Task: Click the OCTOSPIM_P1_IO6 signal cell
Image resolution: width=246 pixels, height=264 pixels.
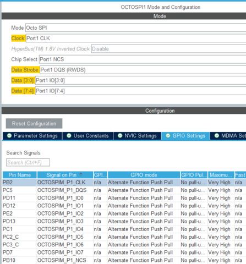Action: pyautogui.click(x=65, y=245)
